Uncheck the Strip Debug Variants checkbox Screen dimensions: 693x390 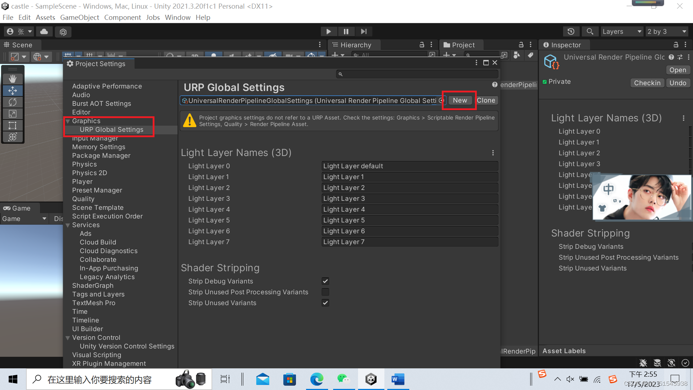pyautogui.click(x=325, y=281)
